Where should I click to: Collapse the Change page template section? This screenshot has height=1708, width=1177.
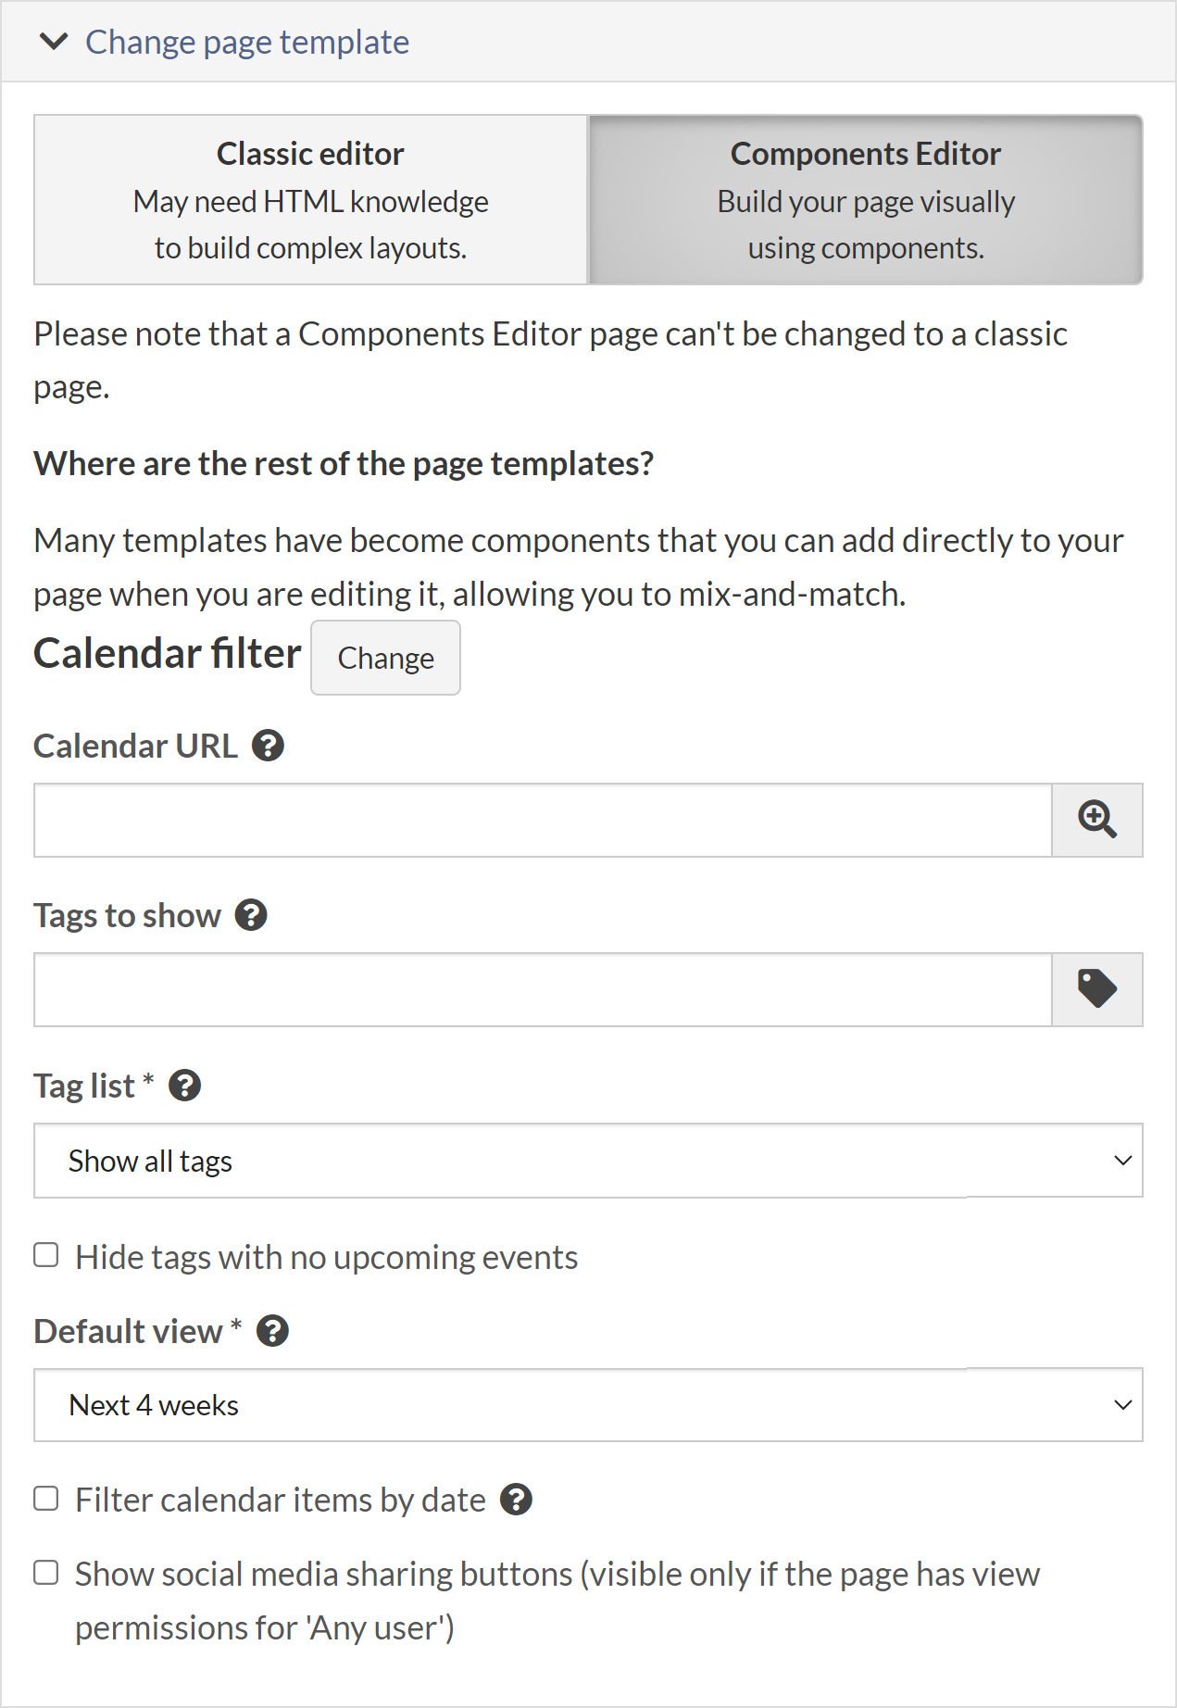[x=54, y=42]
